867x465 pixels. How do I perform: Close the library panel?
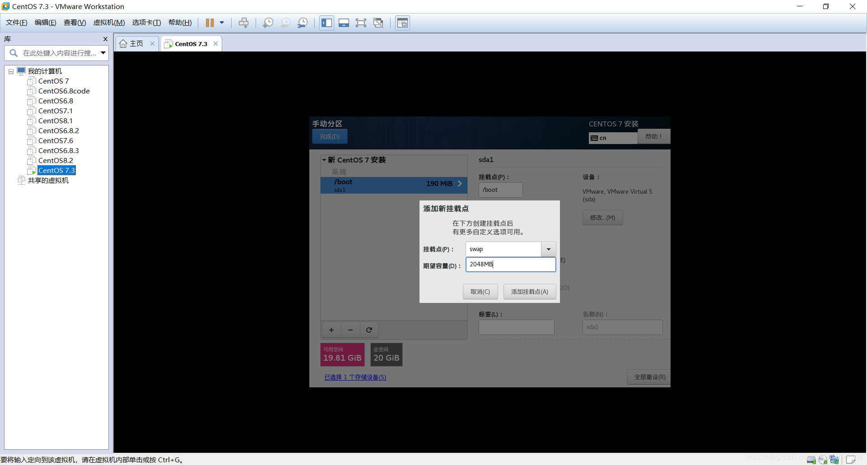pyautogui.click(x=105, y=39)
